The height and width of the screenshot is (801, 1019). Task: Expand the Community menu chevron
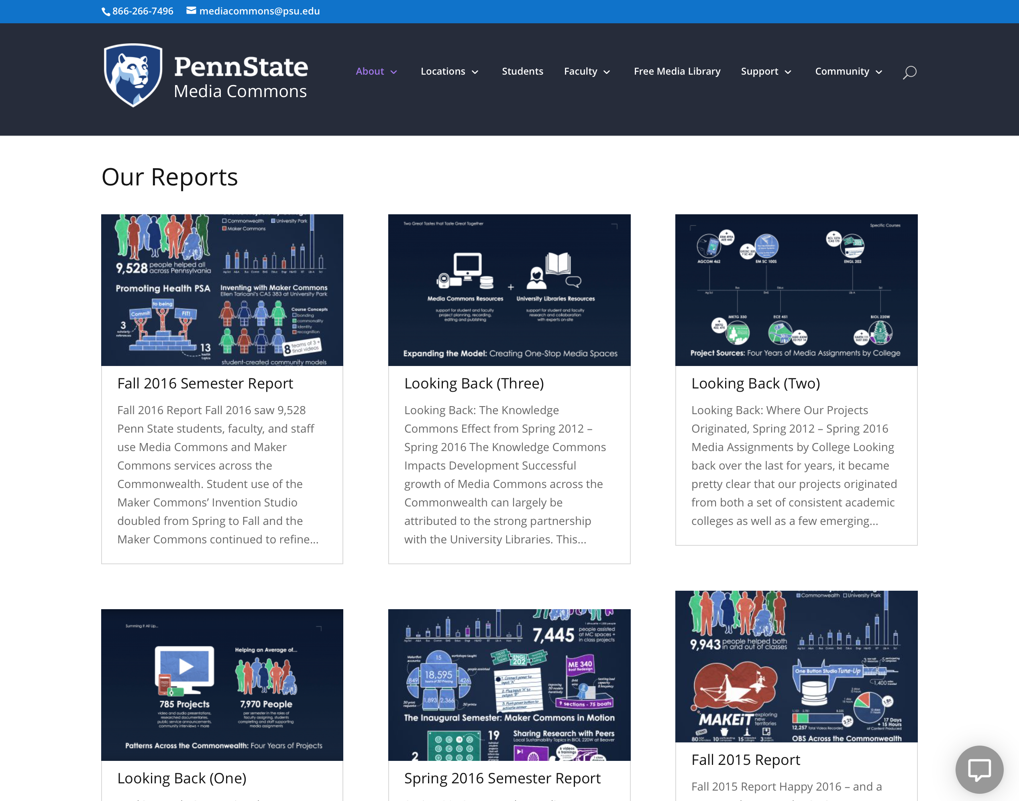(879, 72)
